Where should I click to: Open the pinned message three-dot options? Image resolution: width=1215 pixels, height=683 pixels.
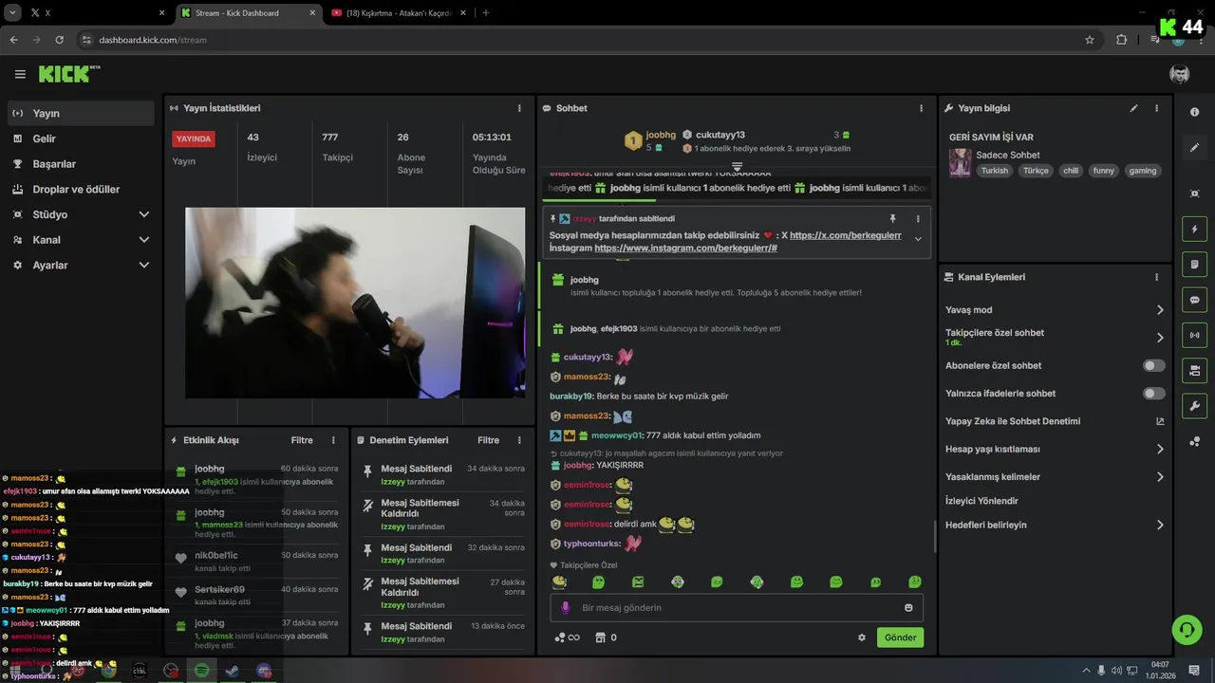[918, 218]
